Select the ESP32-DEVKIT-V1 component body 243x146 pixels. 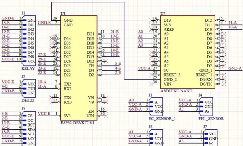(79, 68)
